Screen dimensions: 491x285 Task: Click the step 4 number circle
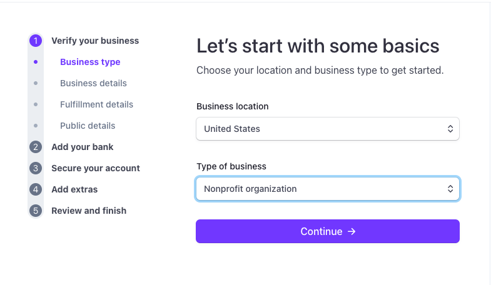tap(36, 189)
